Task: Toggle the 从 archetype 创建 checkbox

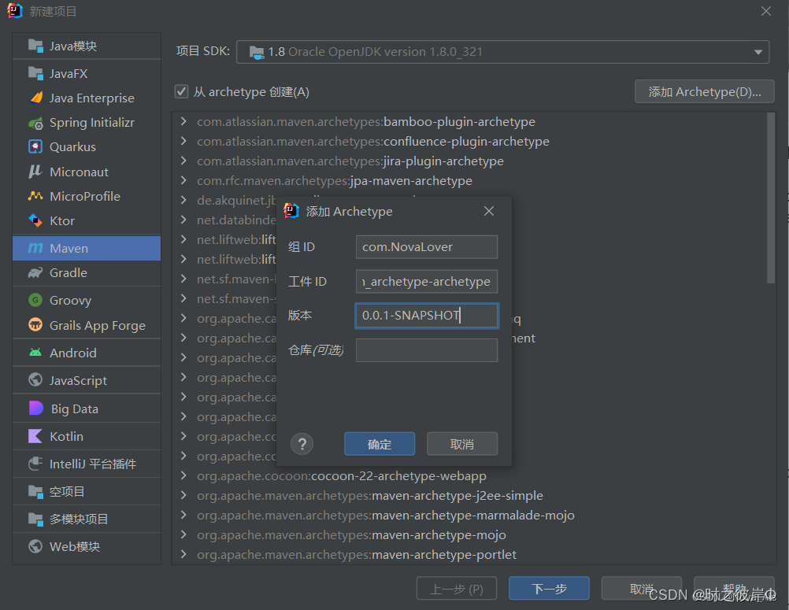Action: tap(181, 91)
